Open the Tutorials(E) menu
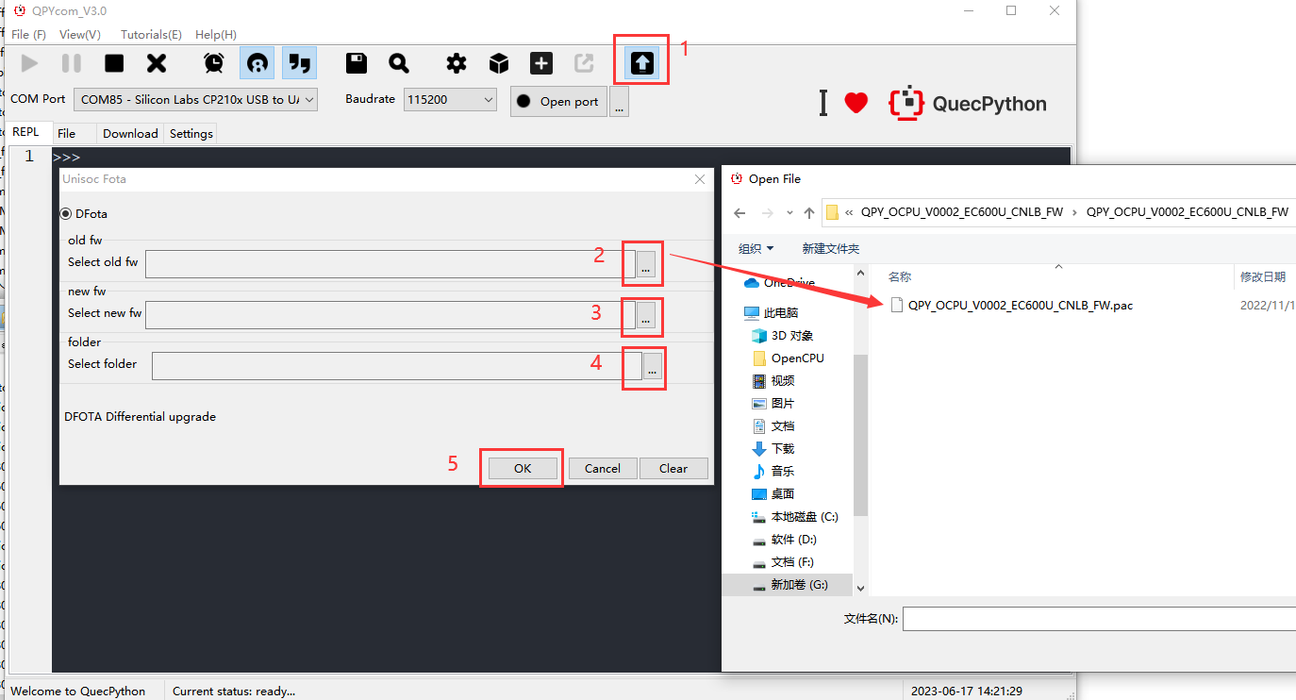1296x700 pixels. coord(151,34)
